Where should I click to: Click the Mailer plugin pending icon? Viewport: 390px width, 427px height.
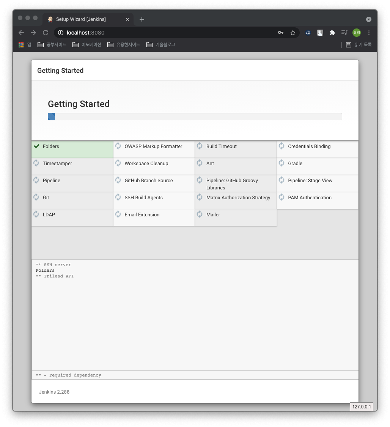tap(200, 214)
